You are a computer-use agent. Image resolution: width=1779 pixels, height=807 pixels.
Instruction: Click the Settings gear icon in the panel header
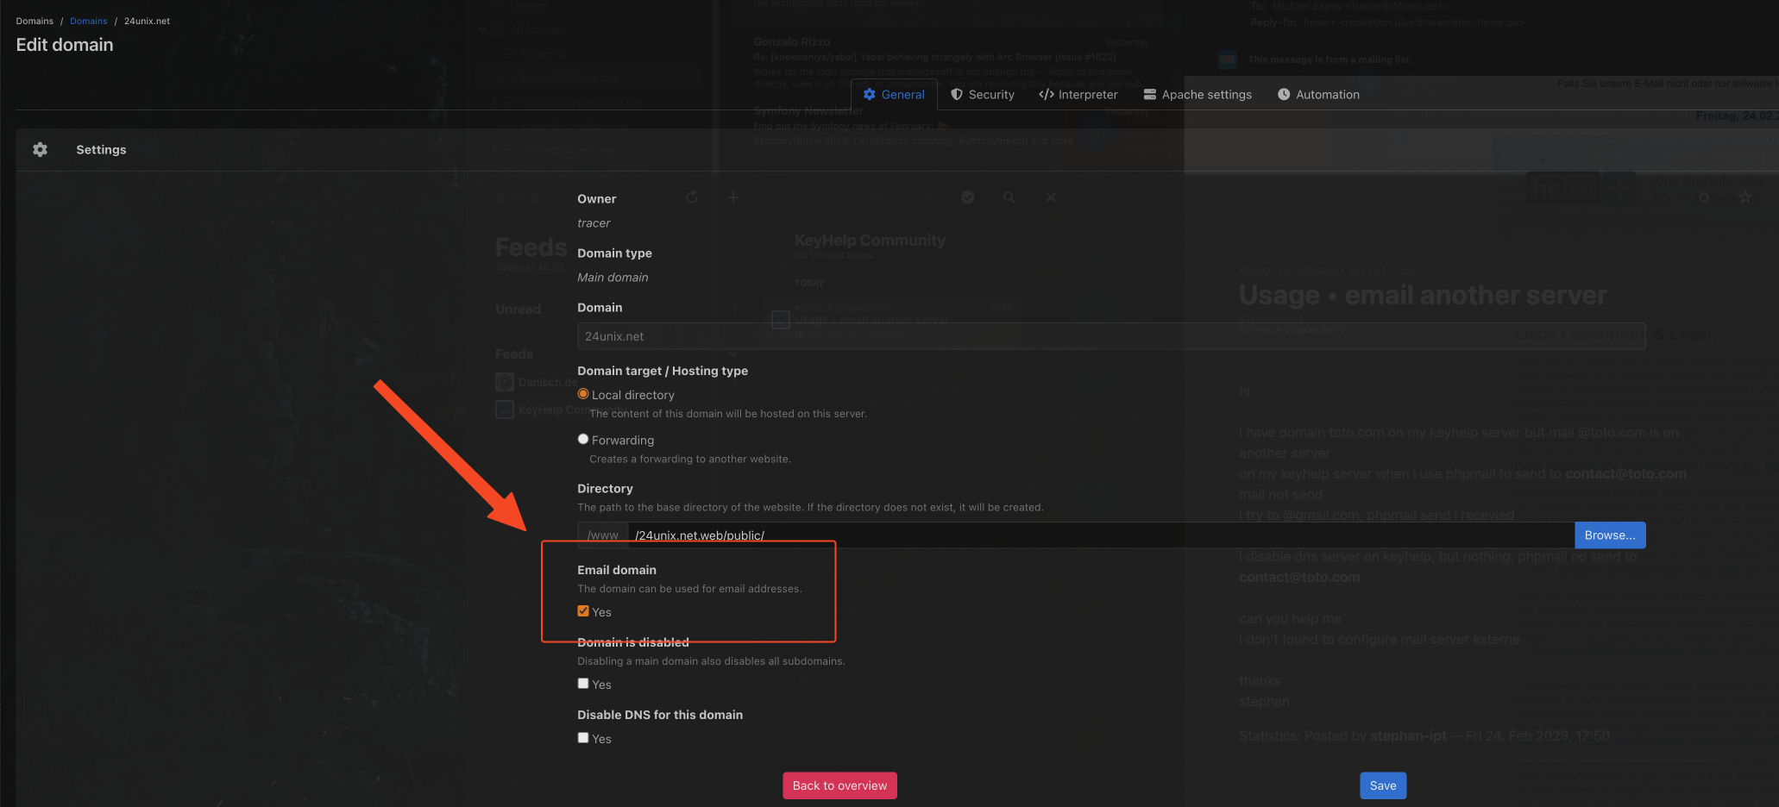40,150
